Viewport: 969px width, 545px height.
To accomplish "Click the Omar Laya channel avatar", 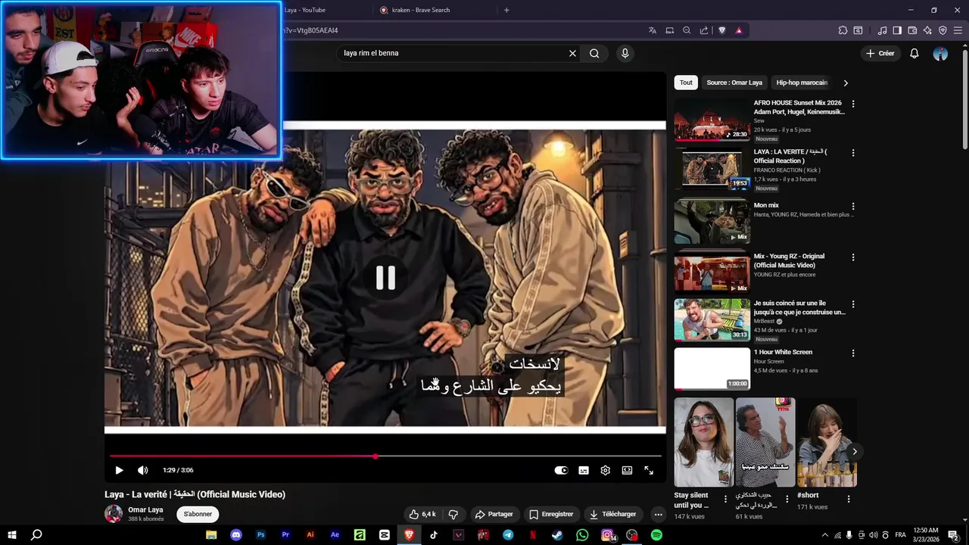I will pos(114,514).
